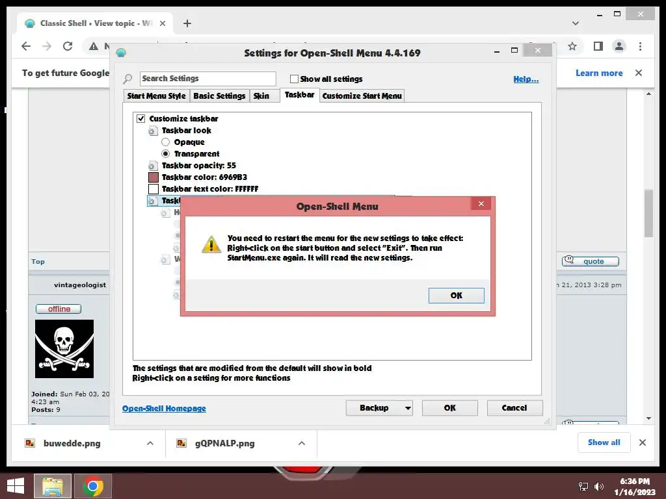Select the Classic Shell View topic tab
666x499 pixels.
click(x=95, y=23)
